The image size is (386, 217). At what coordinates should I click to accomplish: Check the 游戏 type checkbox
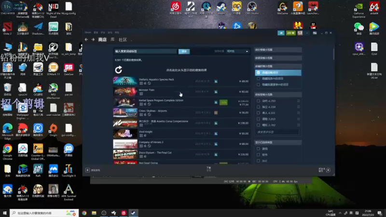[258, 149]
